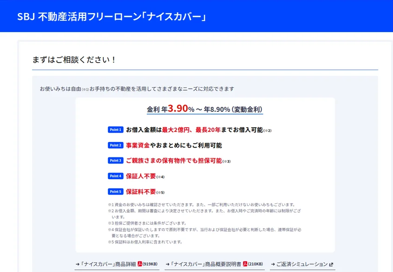
Task: Click the heading まずはご相談ください！
Action: tap(74, 59)
